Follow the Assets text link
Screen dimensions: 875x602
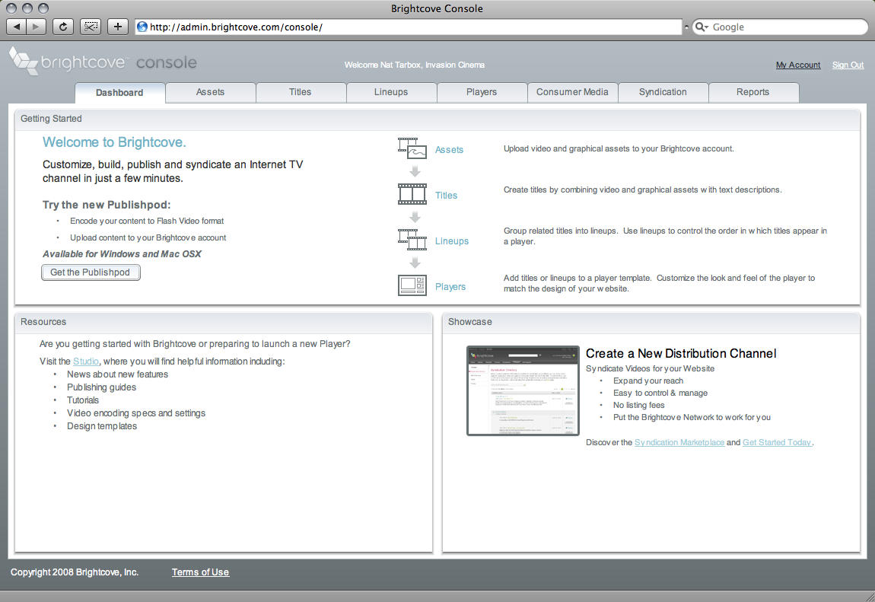pyautogui.click(x=449, y=149)
